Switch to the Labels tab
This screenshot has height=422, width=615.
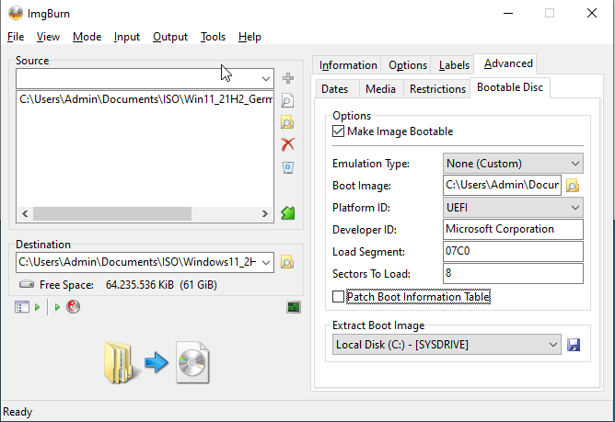454,65
